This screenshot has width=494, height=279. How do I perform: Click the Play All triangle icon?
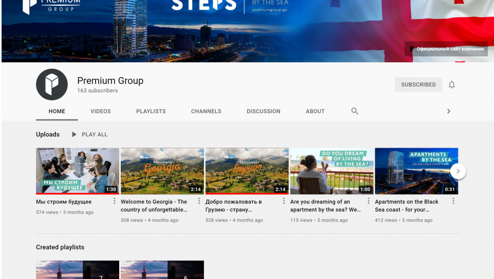click(74, 135)
